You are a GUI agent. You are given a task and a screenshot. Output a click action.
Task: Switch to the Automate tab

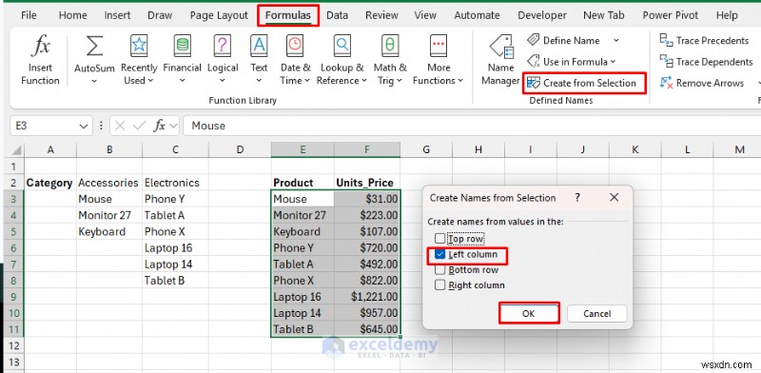click(x=477, y=15)
